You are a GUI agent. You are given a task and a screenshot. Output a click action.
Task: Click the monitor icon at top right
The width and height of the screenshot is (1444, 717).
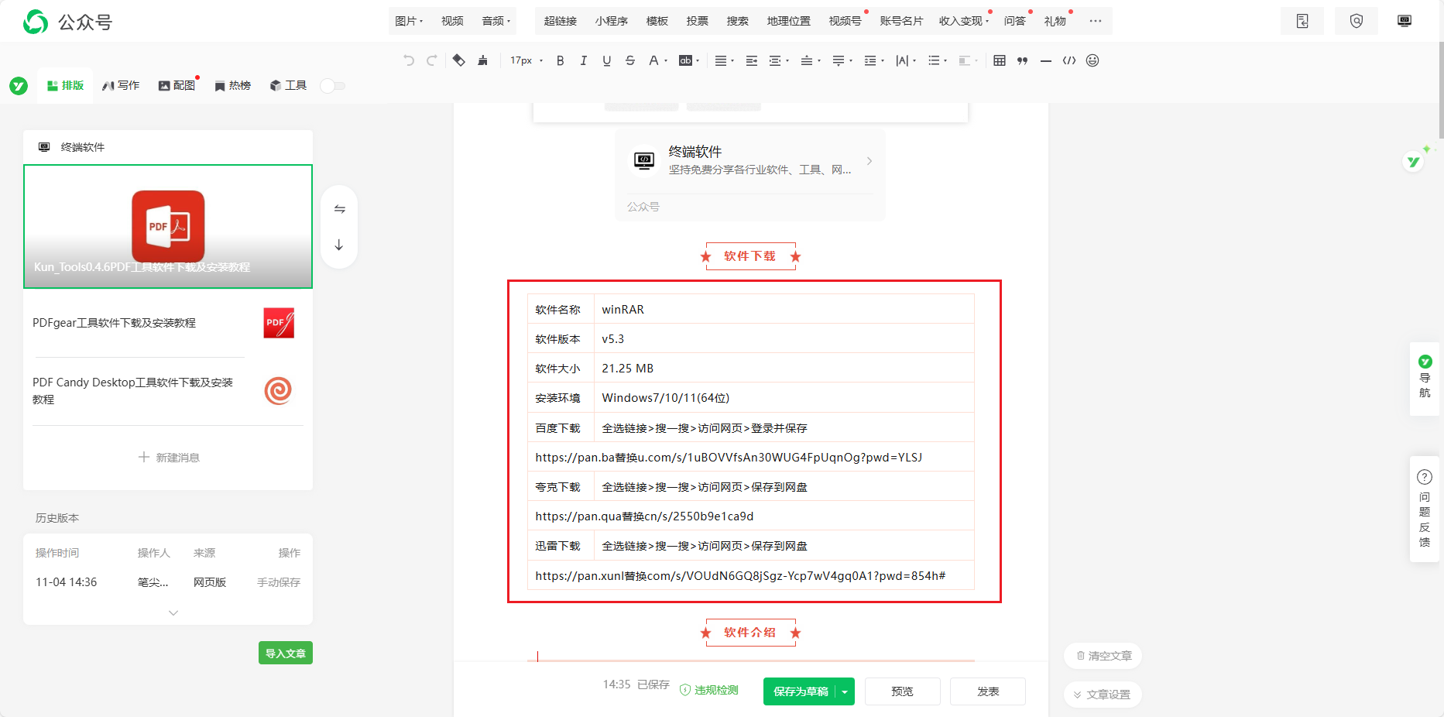tap(1405, 21)
